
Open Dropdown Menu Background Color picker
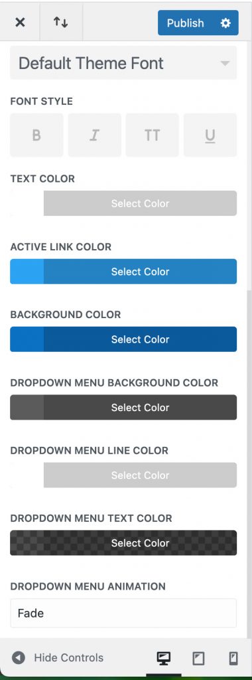(123, 407)
